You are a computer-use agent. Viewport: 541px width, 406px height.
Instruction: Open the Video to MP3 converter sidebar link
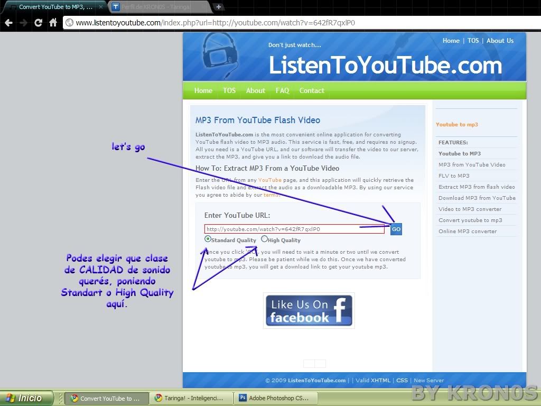coord(470,209)
